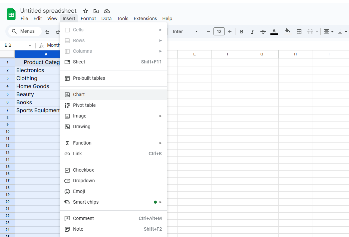Open the Name box dropdown arrow

[x=30, y=45]
